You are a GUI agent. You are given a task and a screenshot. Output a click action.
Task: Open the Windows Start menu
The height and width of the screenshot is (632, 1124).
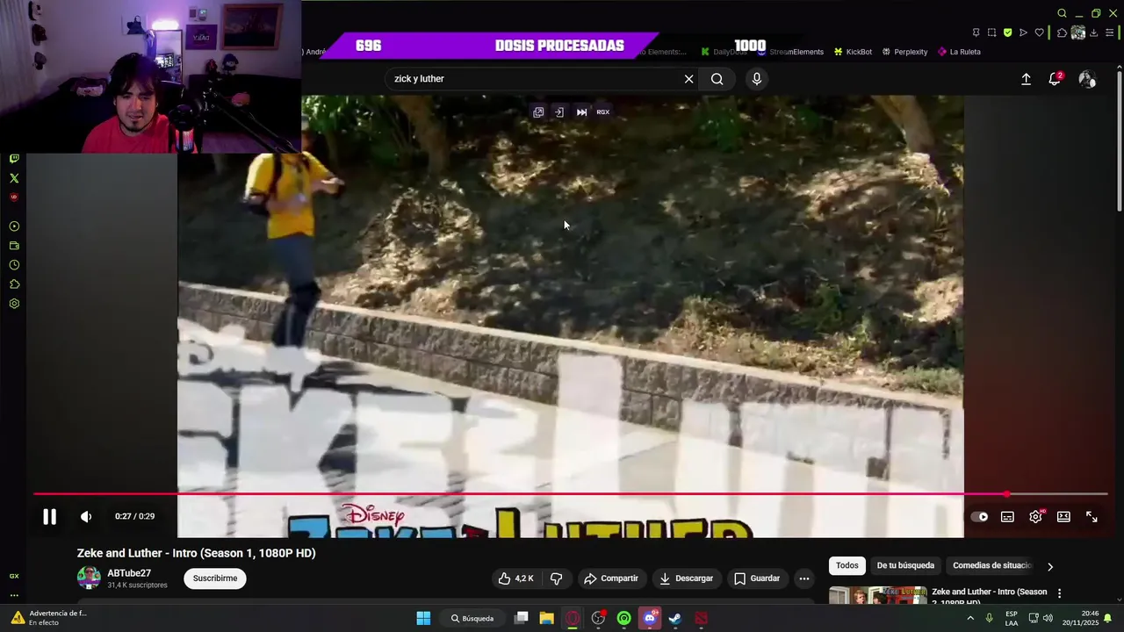pyautogui.click(x=423, y=618)
